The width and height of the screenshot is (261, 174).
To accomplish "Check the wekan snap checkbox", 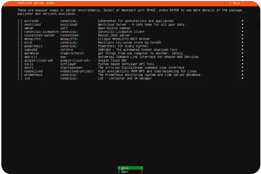I will [x=20, y=28].
